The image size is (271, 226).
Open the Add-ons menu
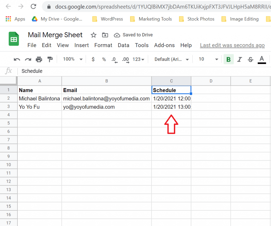pyautogui.click(x=164, y=45)
